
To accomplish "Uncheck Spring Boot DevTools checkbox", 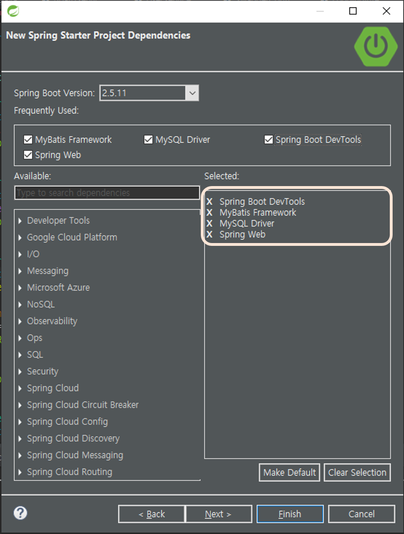I will tap(268, 140).
